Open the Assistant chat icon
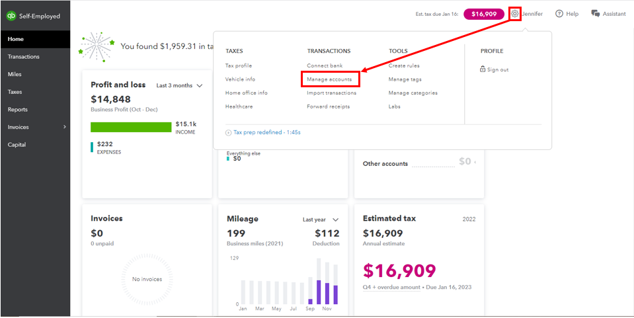The height and width of the screenshot is (318, 634). coord(595,13)
